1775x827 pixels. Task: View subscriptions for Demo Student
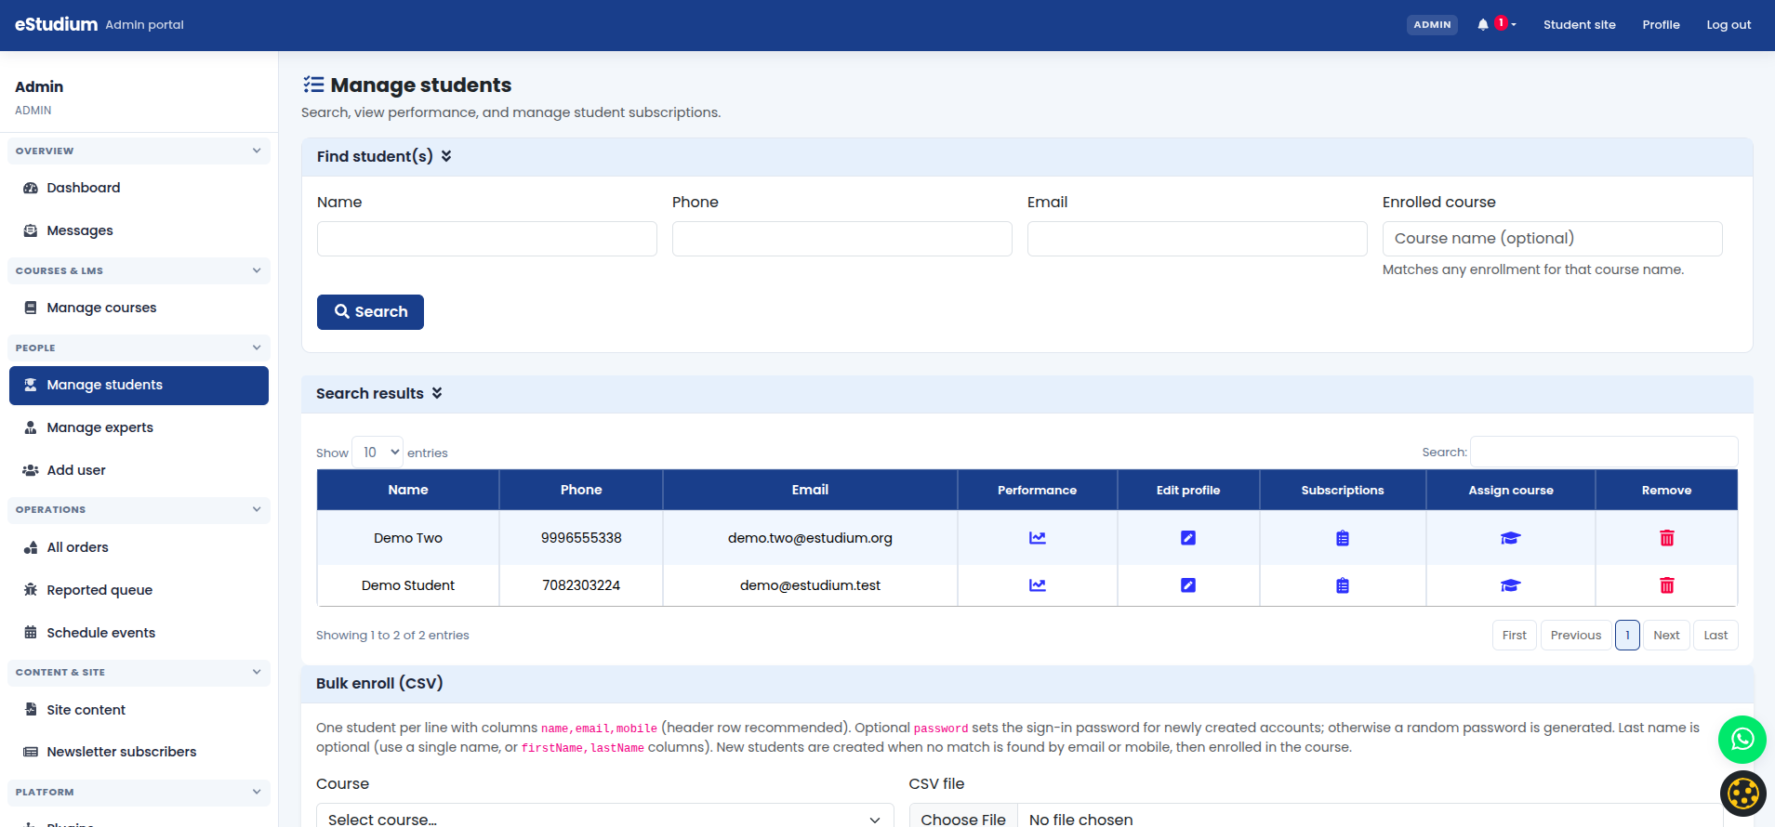click(1342, 585)
